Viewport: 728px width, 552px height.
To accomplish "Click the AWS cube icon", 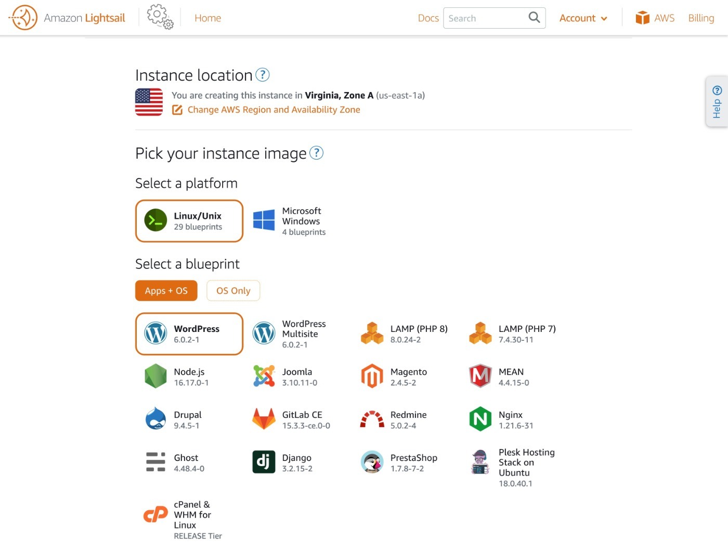I will click(x=643, y=18).
